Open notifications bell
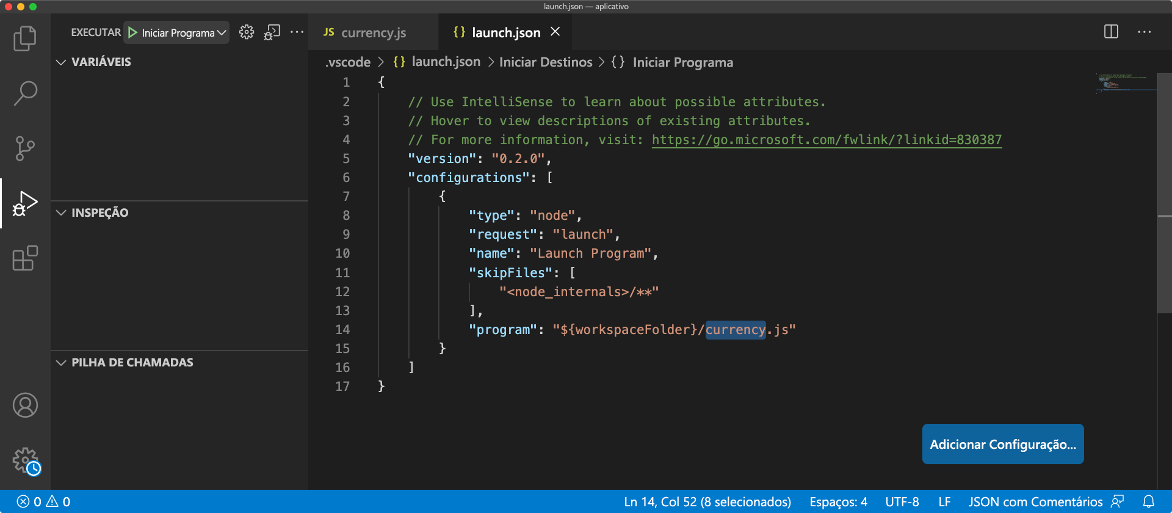Image resolution: width=1172 pixels, height=513 pixels. click(x=1148, y=501)
